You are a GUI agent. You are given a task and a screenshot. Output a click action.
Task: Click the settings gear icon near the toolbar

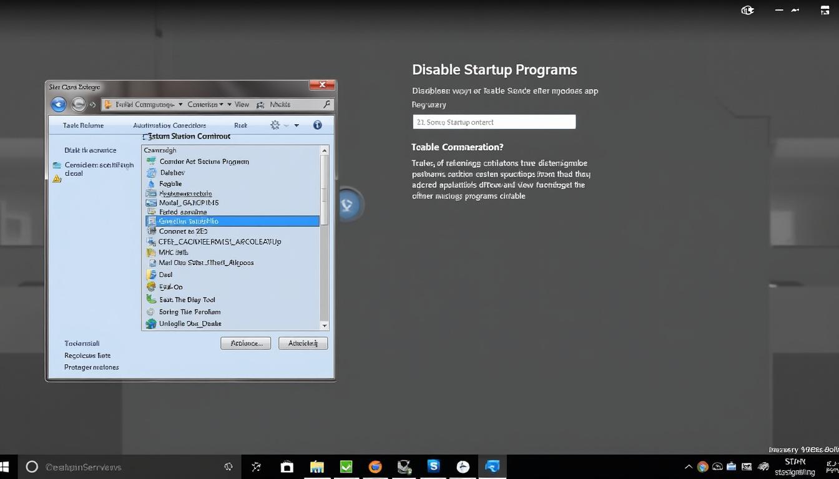pyautogui.click(x=275, y=125)
